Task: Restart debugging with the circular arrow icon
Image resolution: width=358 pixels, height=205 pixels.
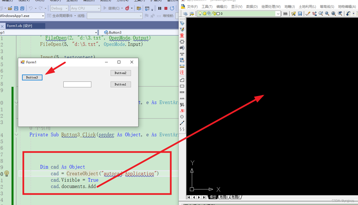Action: tap(172, 8)
